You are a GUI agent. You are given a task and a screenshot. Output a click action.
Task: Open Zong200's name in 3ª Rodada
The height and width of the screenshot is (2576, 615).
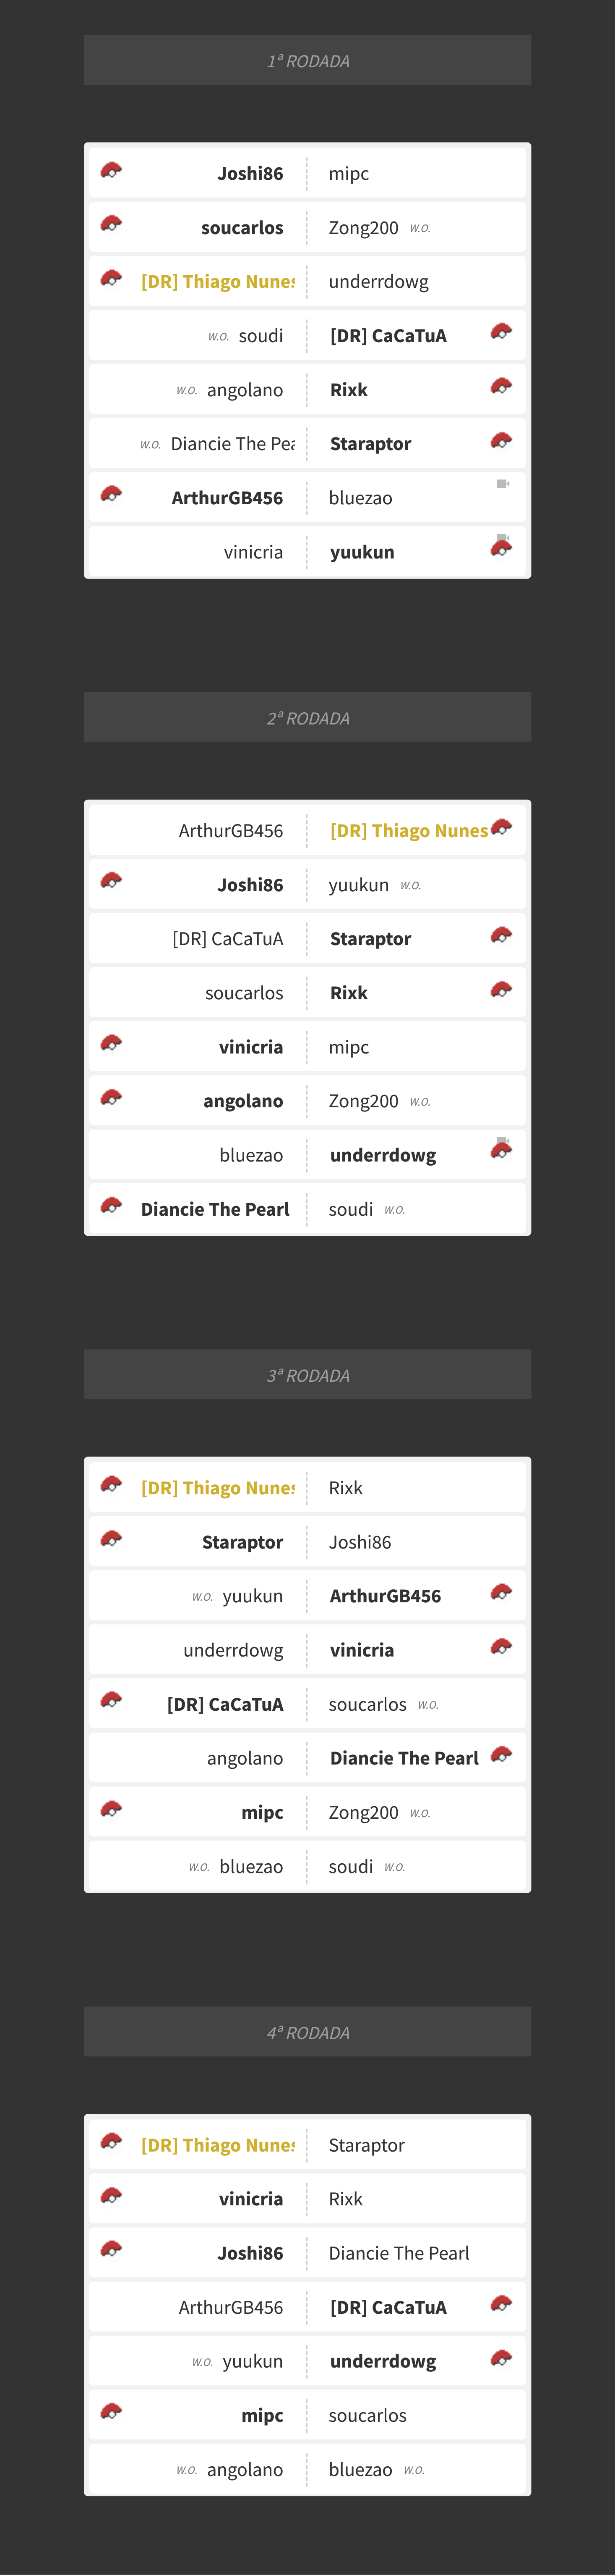click(363, 1812)
